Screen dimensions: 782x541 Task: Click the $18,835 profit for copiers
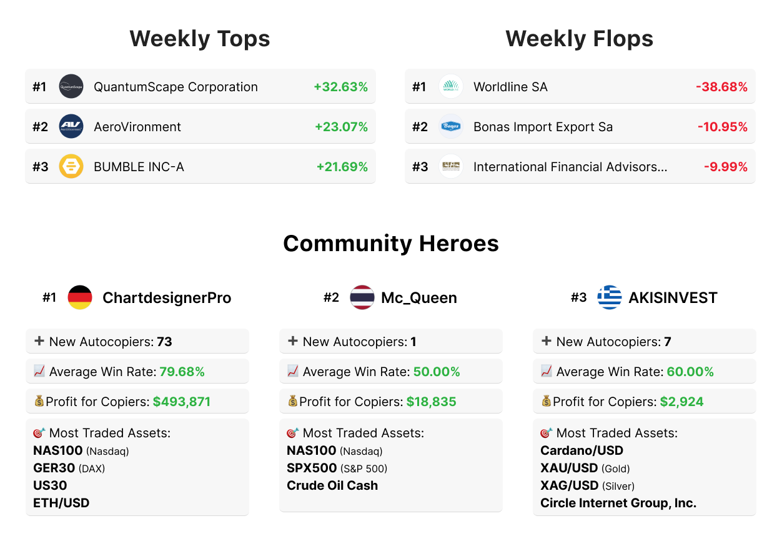tap(432, 402)
